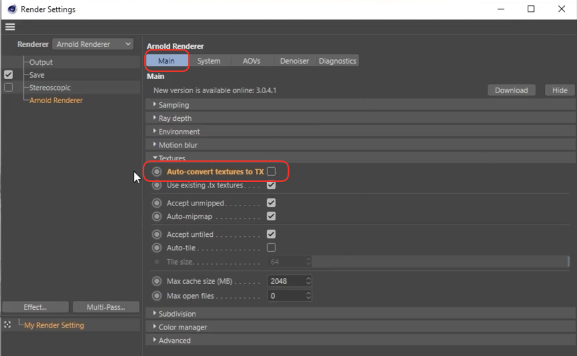Click the Max open files value field
This screenshot has height=356, width=577.
tap(286, 296)
